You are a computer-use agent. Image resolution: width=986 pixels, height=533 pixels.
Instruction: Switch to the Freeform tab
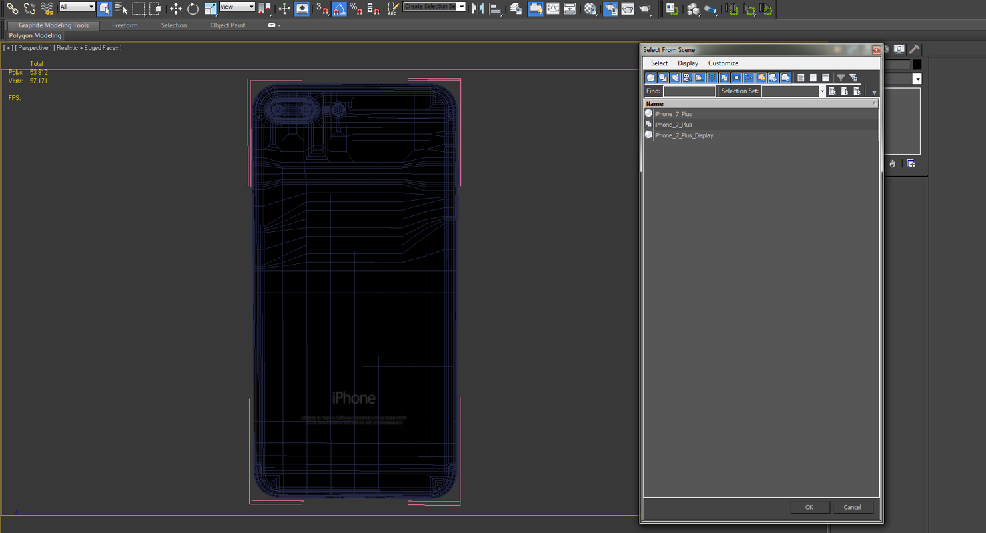coord(125,25)
